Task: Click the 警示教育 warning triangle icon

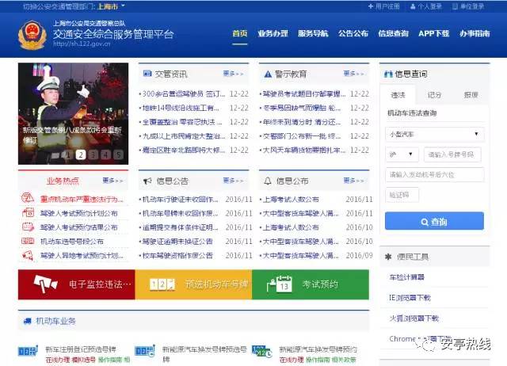Action: pos(268,74)
